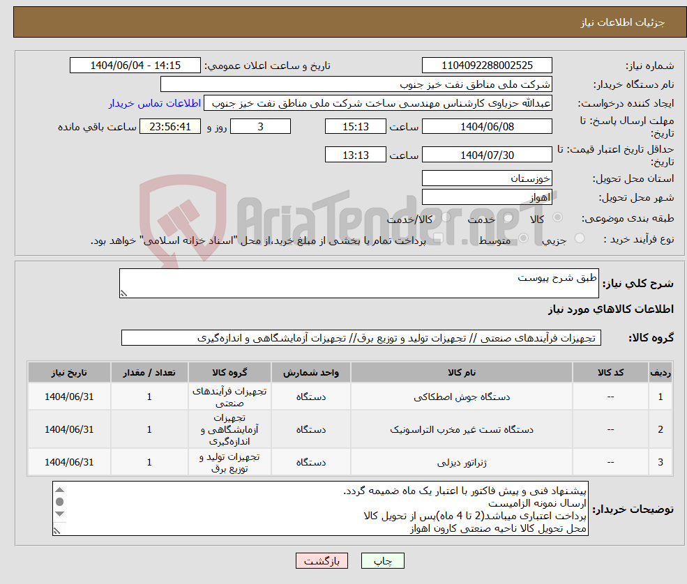Screen dimensions: 687x584
Task: Click the buyer notes text area
Action: [x=320, y=508]
